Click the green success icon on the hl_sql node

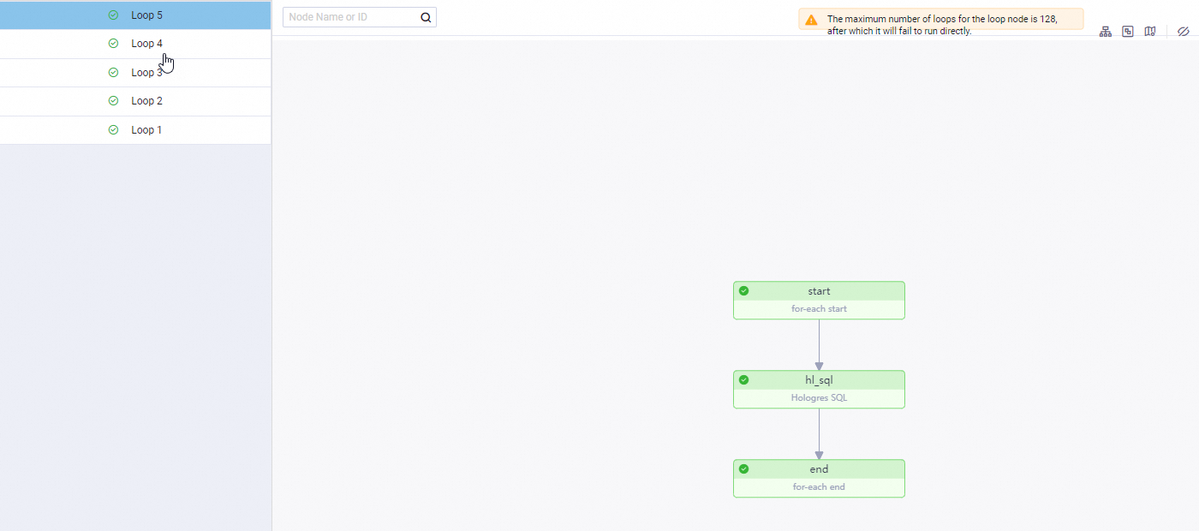[743, 379]
